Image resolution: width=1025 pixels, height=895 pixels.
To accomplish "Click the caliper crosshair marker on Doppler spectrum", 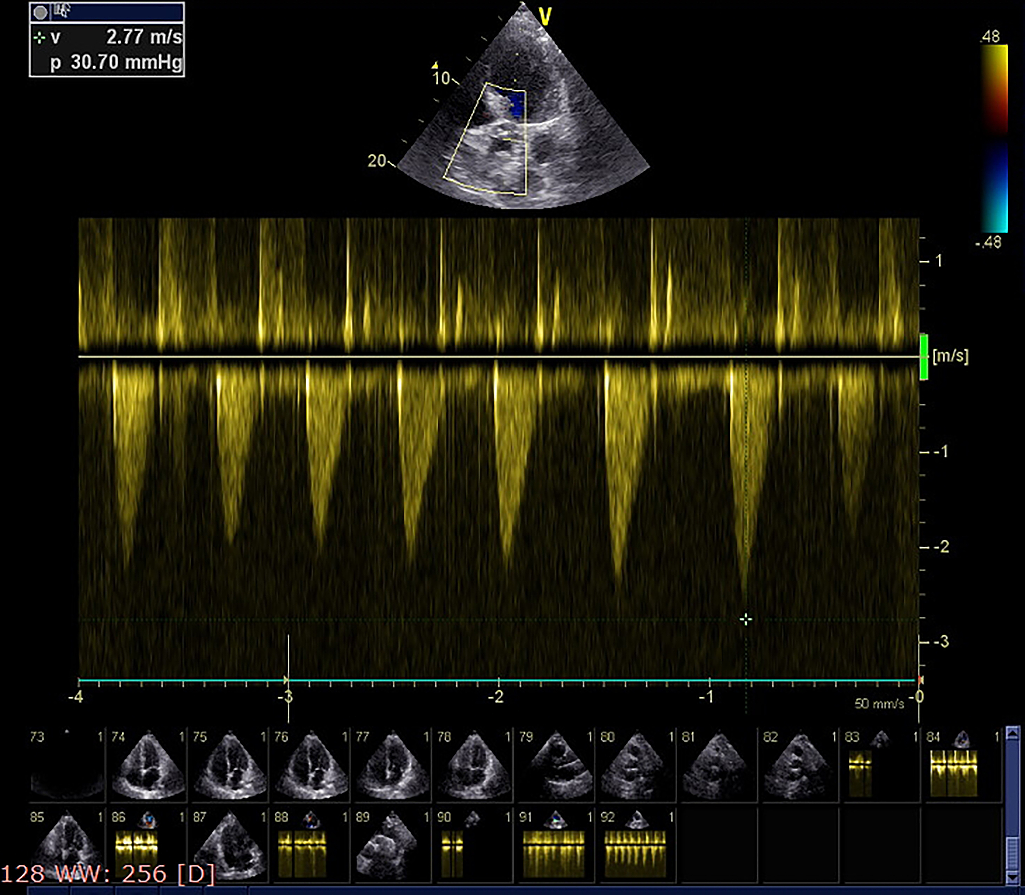I will pyautogui.click(x=745, y=620).
